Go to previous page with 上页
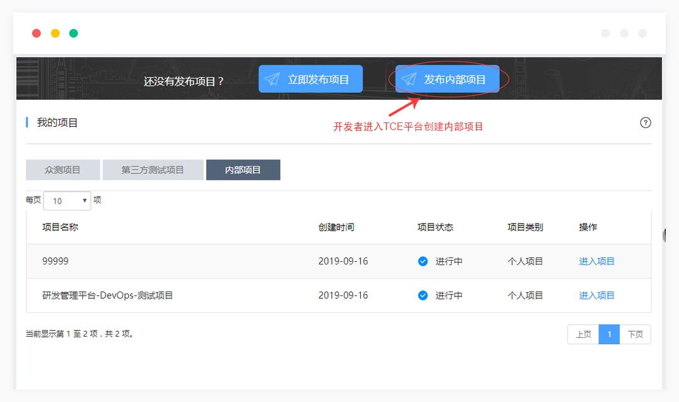This screenshot has width=679, height=402. coord(583,334)
